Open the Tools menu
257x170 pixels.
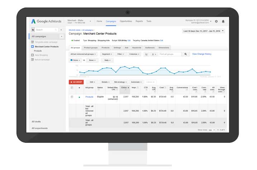click(x=149, y=21)
